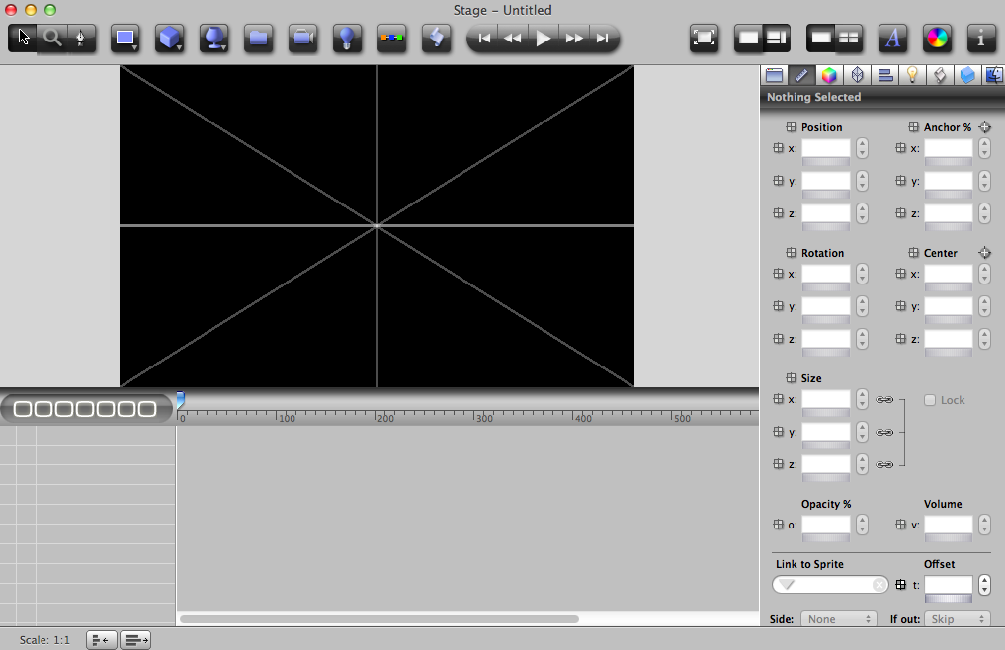Select the magnifier zoom tool
This screenshot has height=650, width=1005.
point(52,38)
